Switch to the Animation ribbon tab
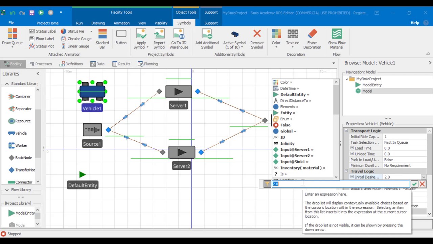433x244 pixels. [121, 23]
